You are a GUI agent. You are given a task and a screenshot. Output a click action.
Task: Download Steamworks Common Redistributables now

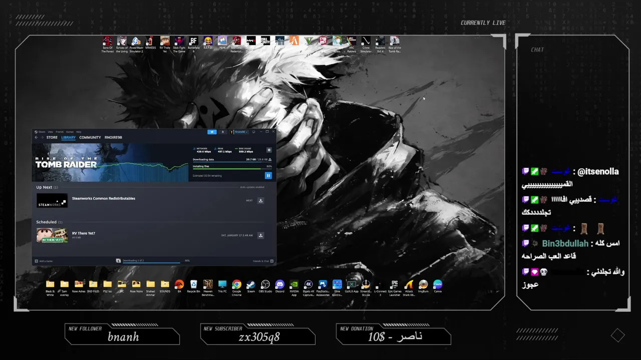(x=260, y=200)
